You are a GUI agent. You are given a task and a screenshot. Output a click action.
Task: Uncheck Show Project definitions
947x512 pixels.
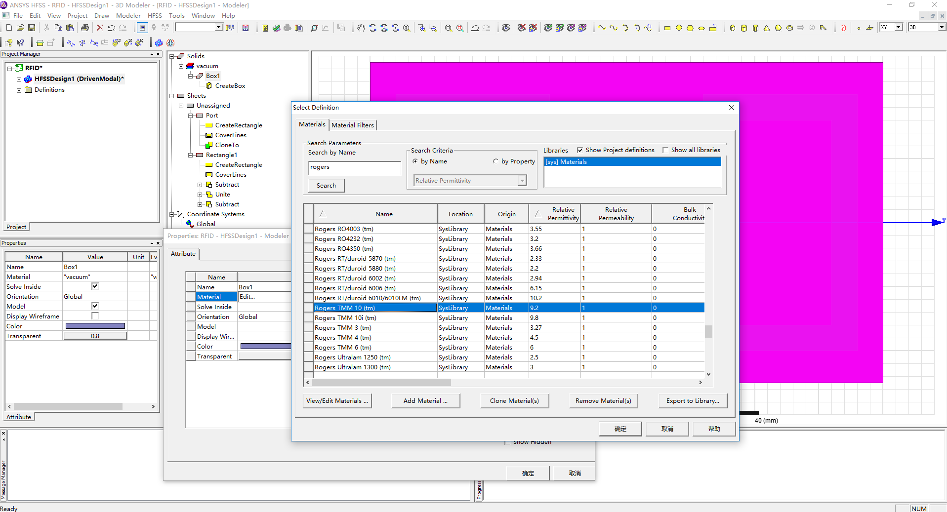click(580, 150)
